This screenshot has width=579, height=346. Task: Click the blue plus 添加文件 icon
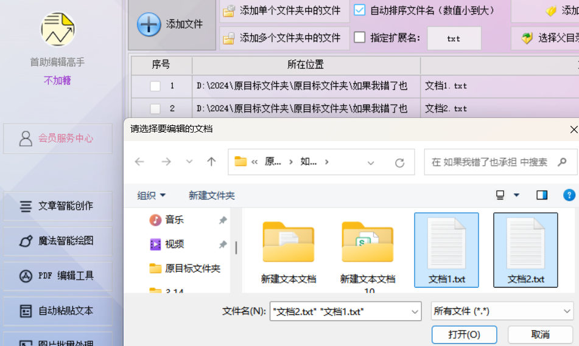149,25
